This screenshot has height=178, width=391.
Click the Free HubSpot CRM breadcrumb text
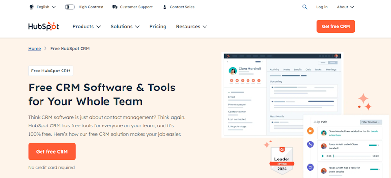point(70,48)
